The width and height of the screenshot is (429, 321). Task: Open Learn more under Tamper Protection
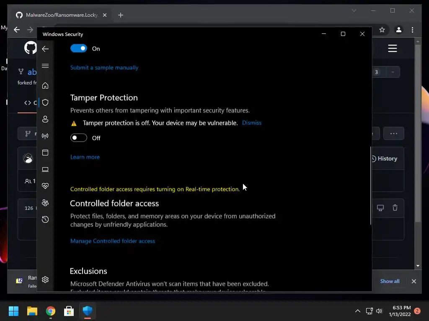pyautogui.click(x=85, y=157)
